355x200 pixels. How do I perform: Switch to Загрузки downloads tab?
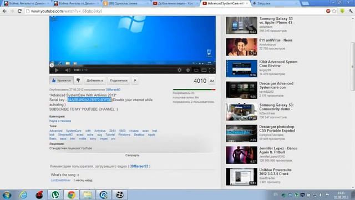[275, 3]
